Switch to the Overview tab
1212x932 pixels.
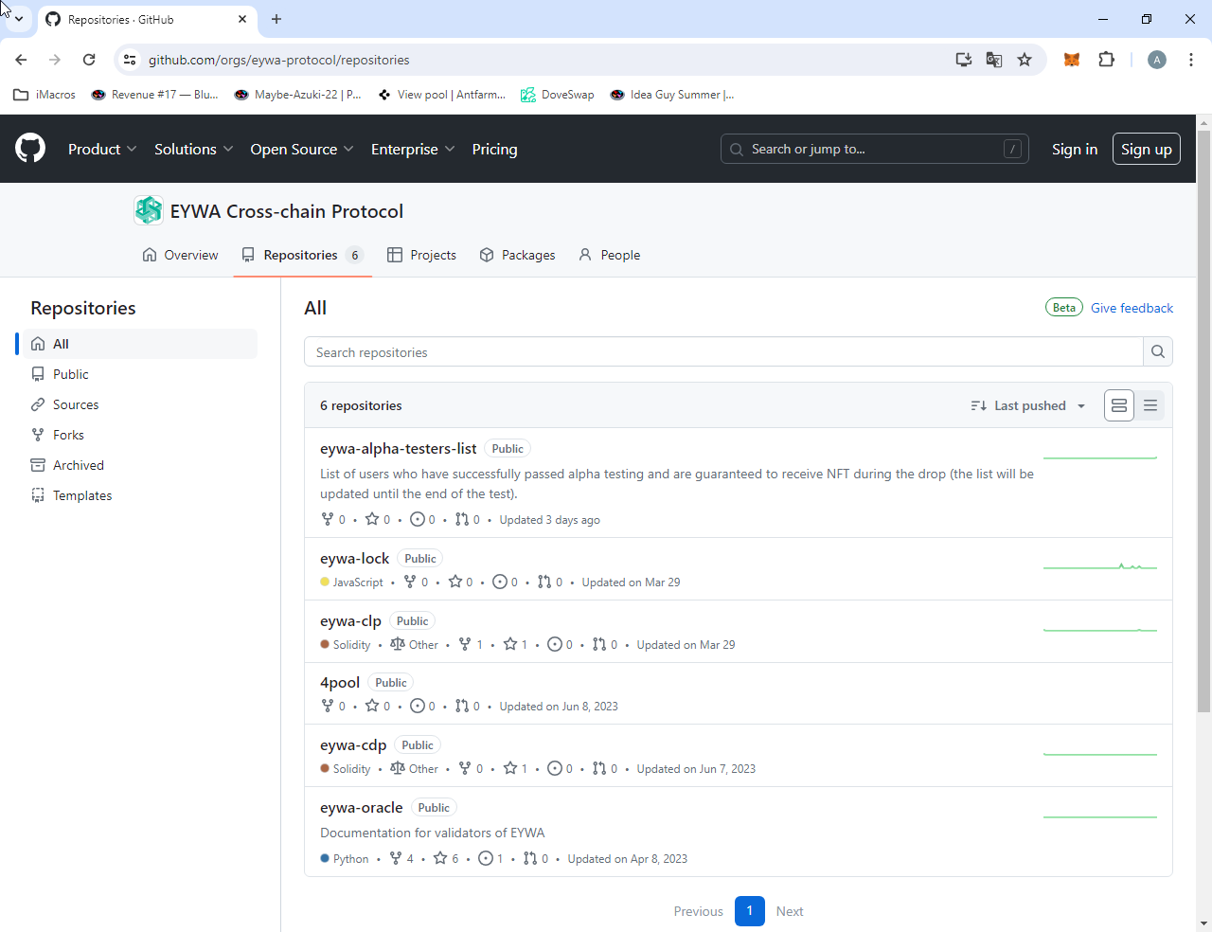tap(180, 255)
